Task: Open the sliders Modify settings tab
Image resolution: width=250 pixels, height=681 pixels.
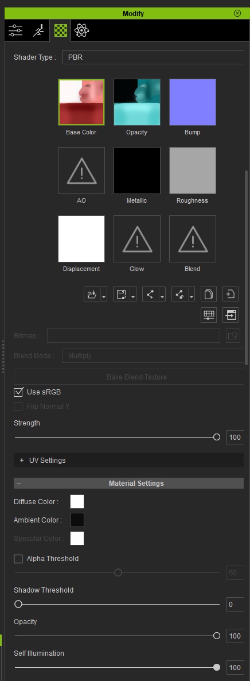Action: [x=15, y=30]
